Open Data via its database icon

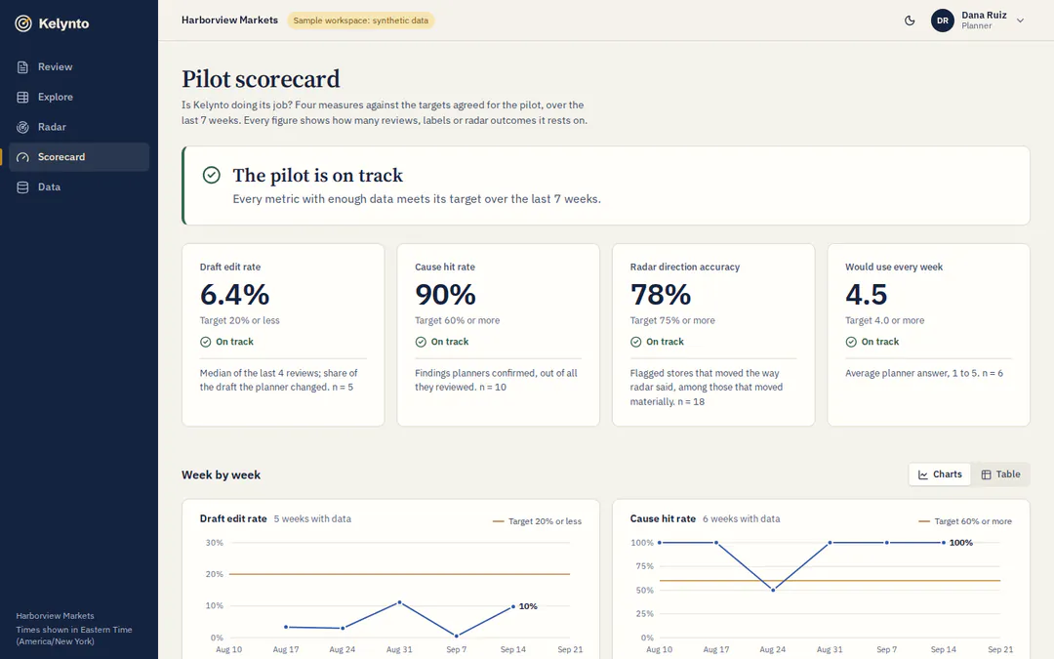(x=22, y=186)
